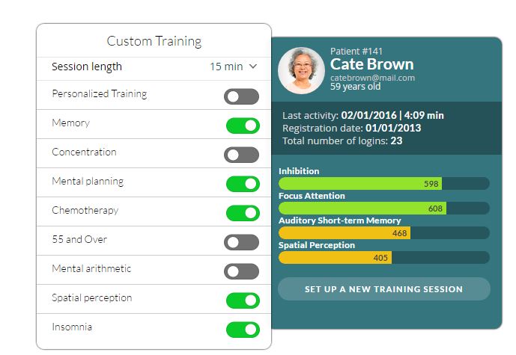Turn off the Insomnia toggle
This screenshot has height=355, width=516.
point(241,330)
